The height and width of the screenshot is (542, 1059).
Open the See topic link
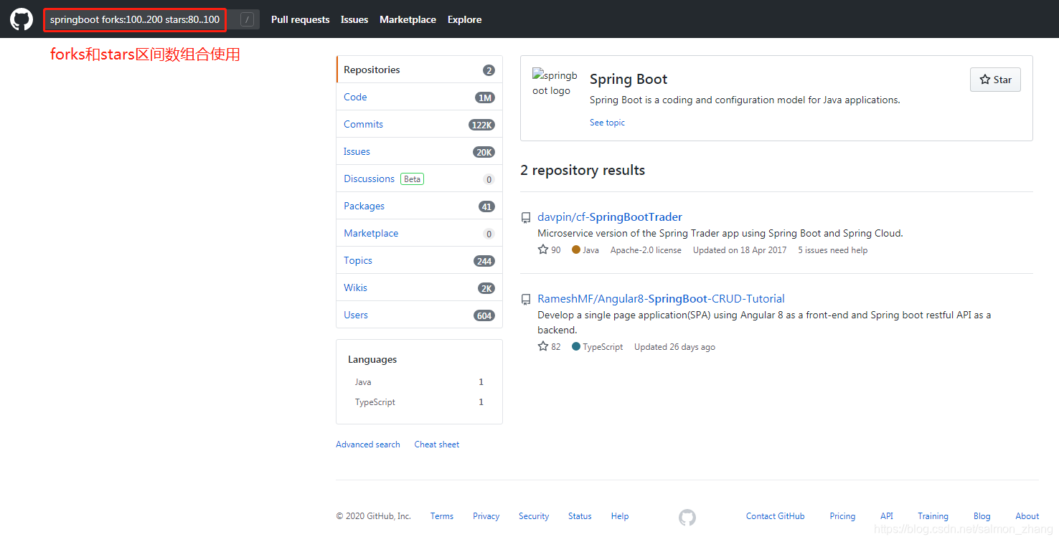coord(607,123)
